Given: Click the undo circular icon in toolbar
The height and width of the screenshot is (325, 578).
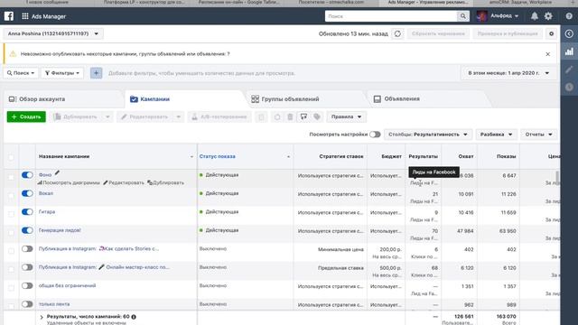Looking at the screenshot, I should coord(277,116).
